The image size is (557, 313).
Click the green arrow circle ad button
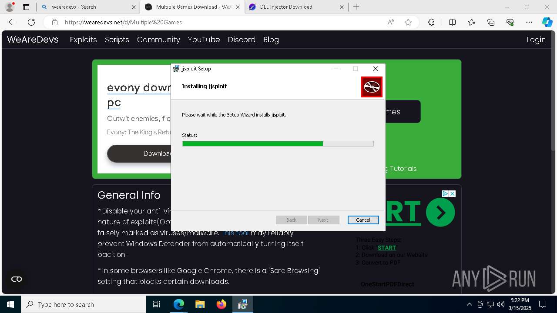pyautogui.click(x=440, y=213)
